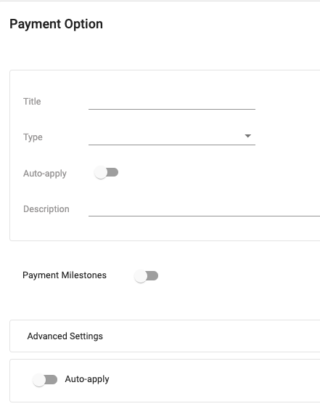This screenshot has height=409, width=320.
Task: Click the gray track of upper Auto-apply switch
Action: point(112,172)
